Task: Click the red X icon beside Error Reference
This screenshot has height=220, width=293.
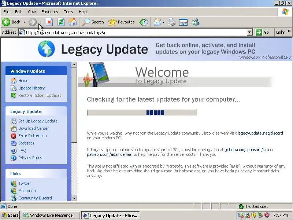Action: (14, 136)
